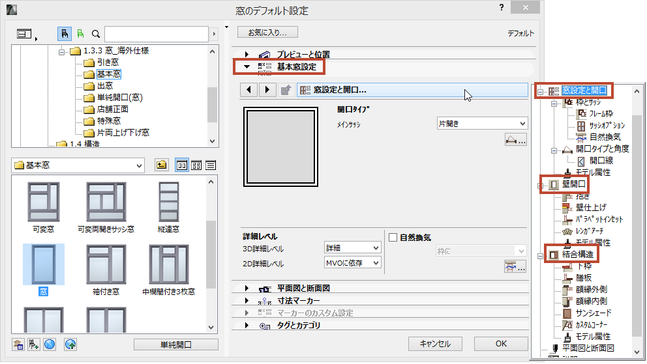Viewport: 647px width, 364px height.
Task: Click the upload-to-web globe arrow icon
Action: [x=70, y=344]
